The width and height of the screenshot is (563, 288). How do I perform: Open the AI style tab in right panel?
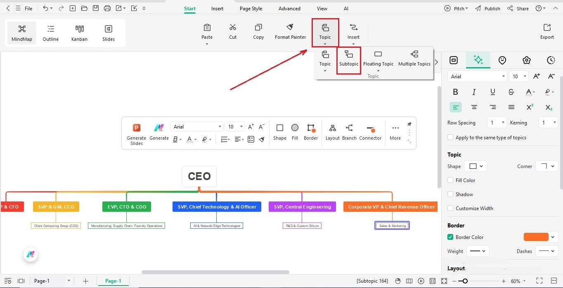pos(478,60)
